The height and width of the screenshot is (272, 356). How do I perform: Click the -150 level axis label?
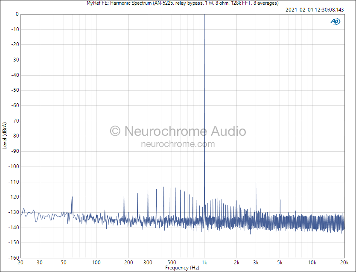[x=14, y=243]
